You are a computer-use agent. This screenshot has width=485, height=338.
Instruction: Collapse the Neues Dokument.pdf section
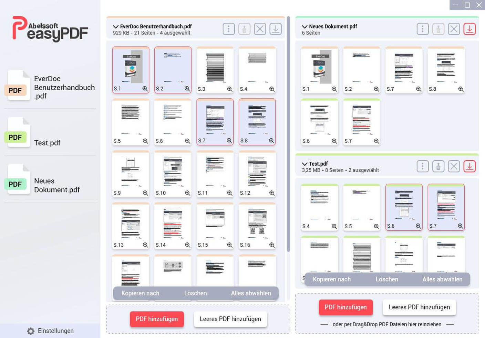pyautogui.click(x=304, y=26)
